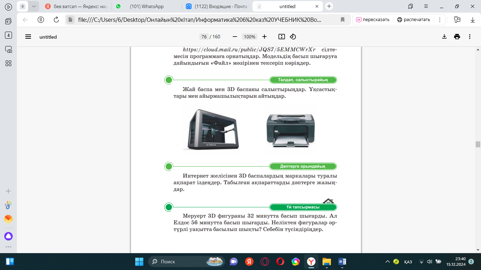
Task: Zoom in the PDF with plus button
Action: (264, 37)
